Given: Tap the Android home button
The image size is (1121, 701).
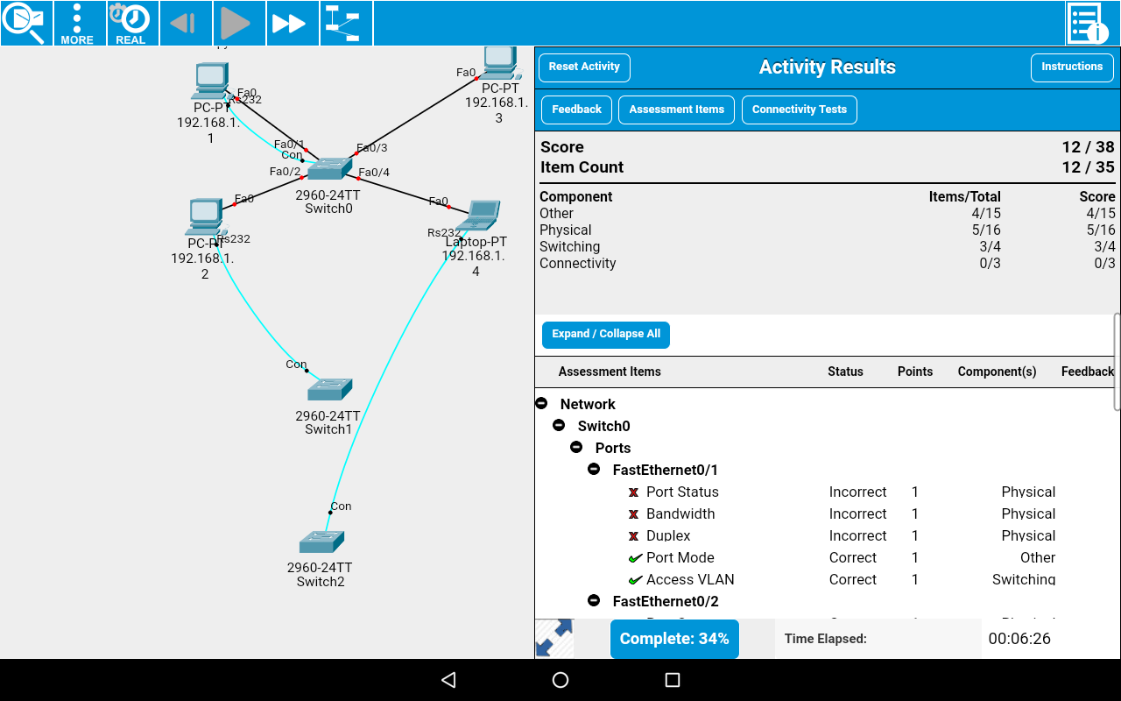Looking at the screenshot, I should (x=560, y=680).
